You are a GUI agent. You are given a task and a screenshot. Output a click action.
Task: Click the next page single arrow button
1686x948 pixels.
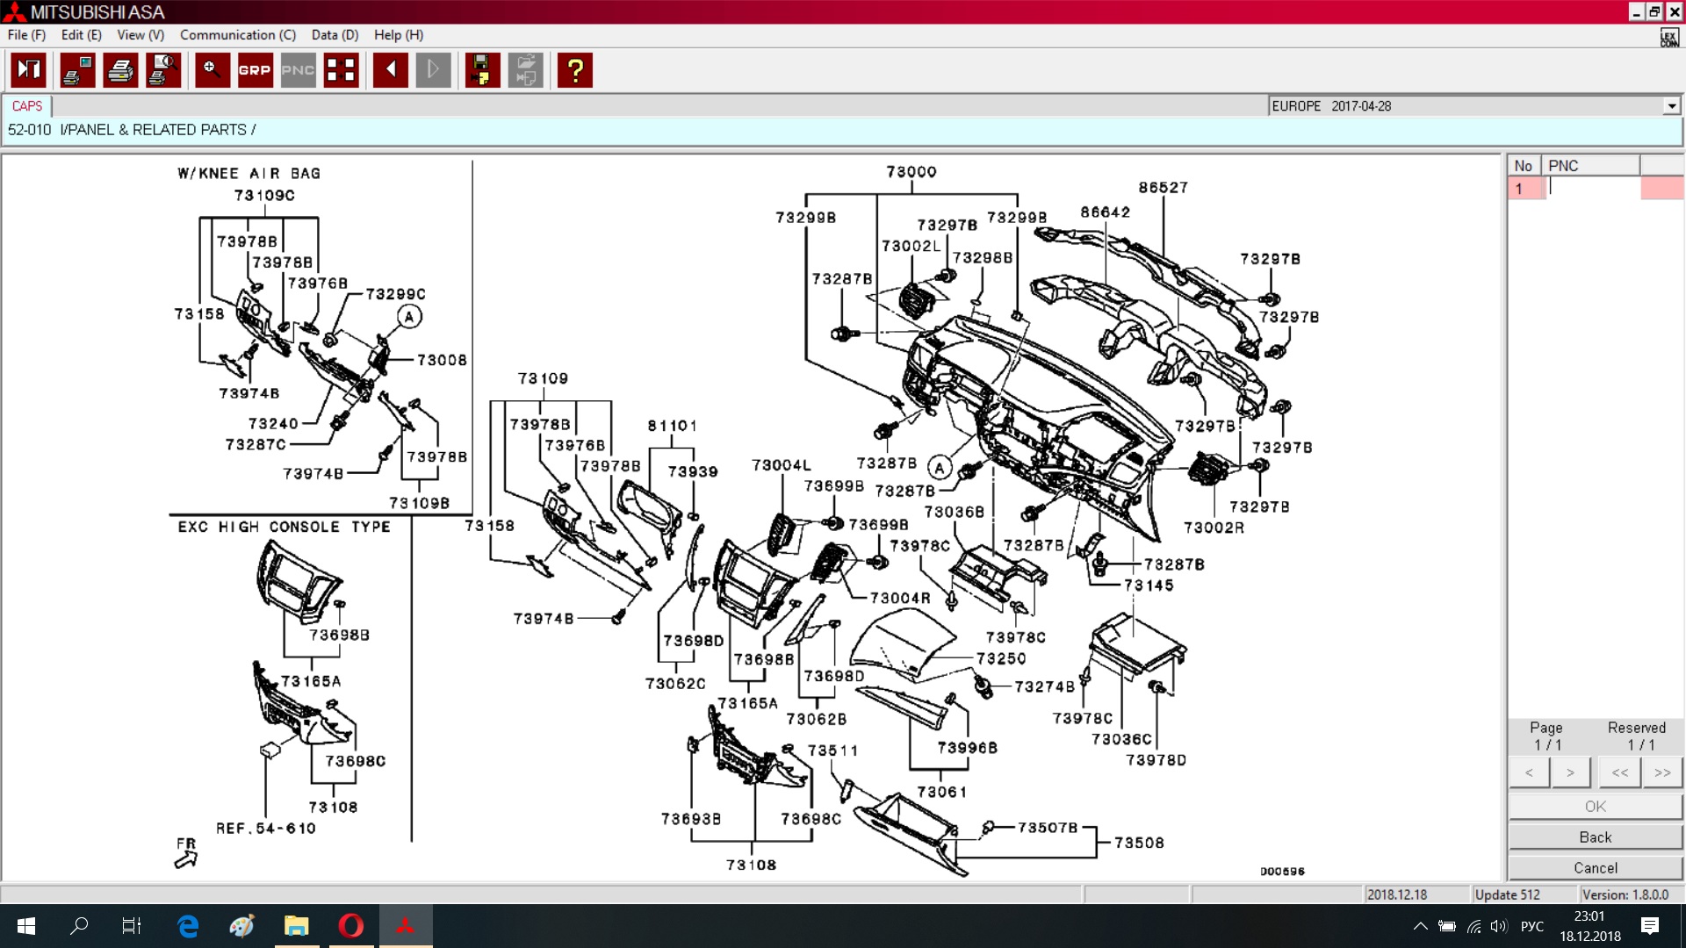coord(1570,772)
